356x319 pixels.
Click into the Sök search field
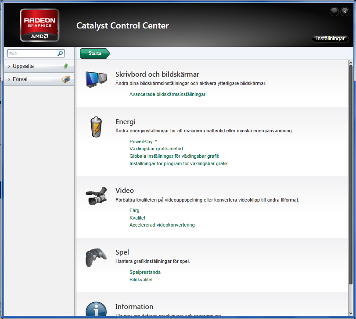pos(32,53)
